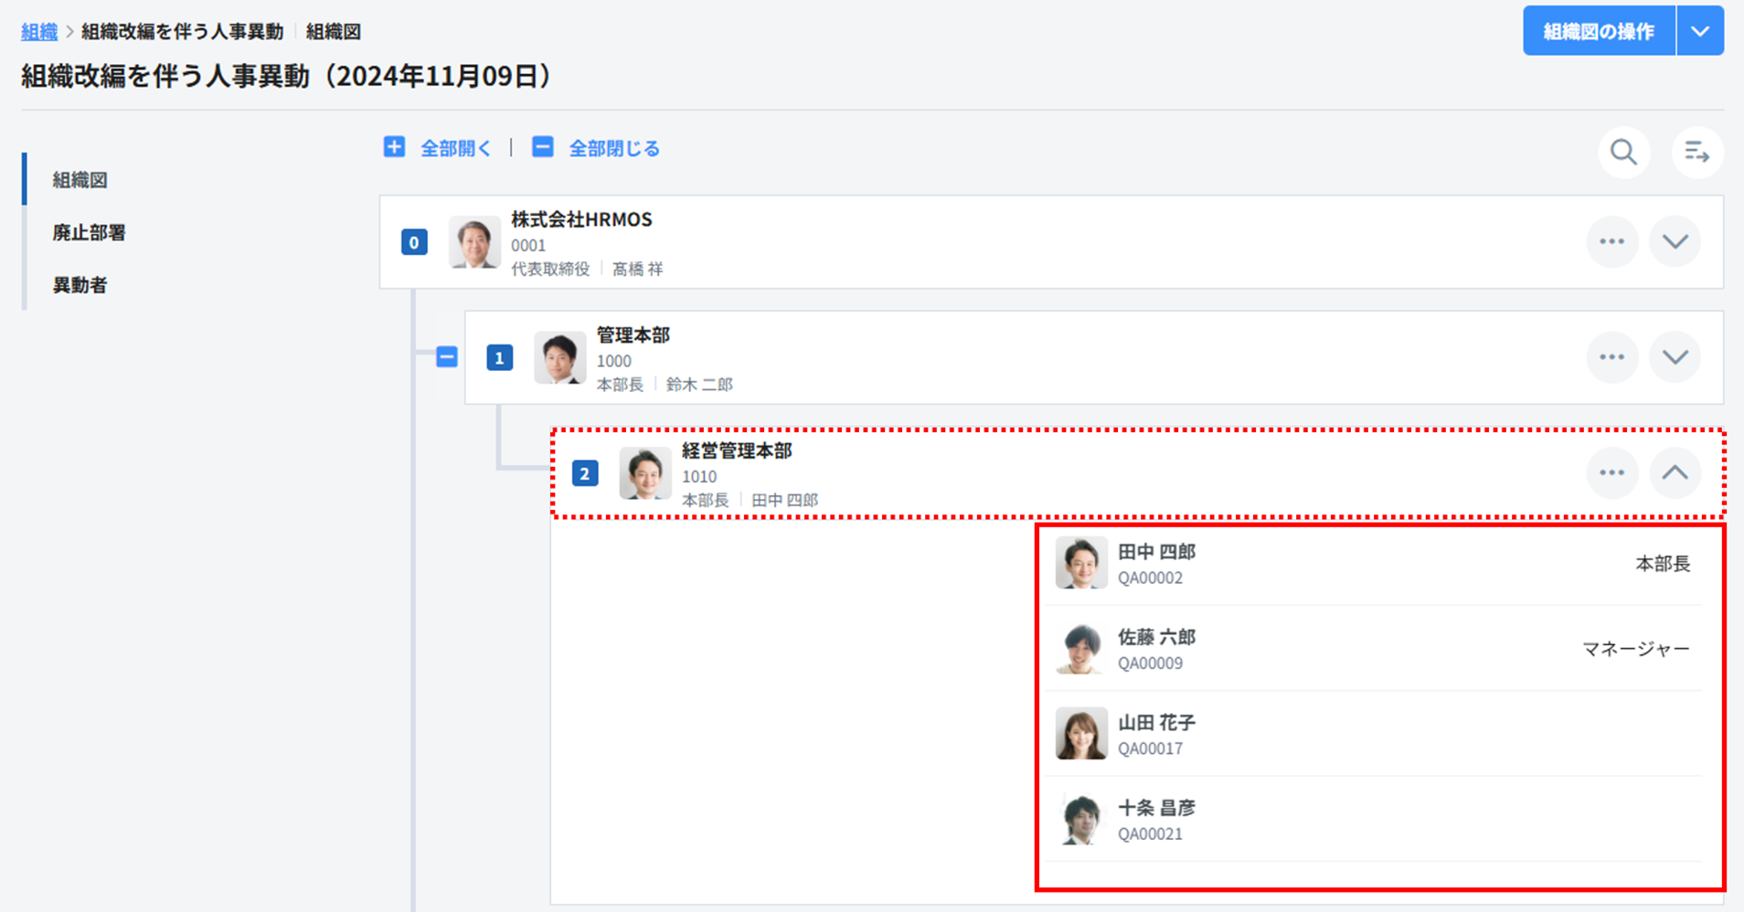This screenshot has height=912, width=1744.
Task: Click the 組織図の操作 button
Action: (1598, 31)
